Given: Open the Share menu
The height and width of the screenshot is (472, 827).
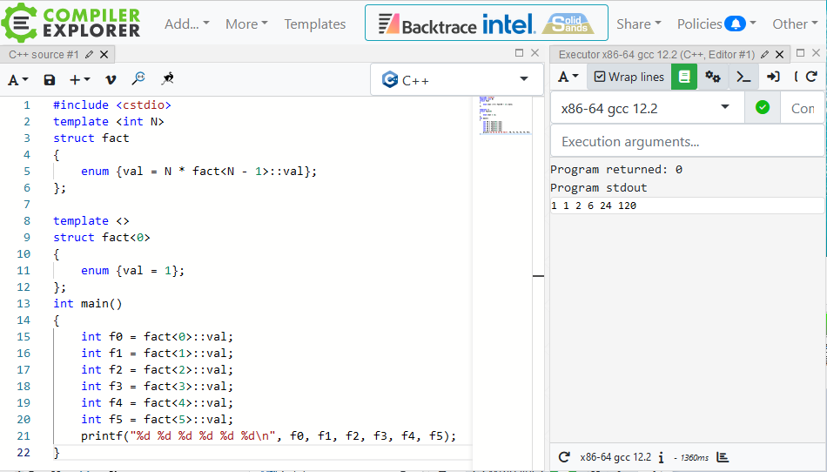Looking at the screenshot, I should (639, 24).
